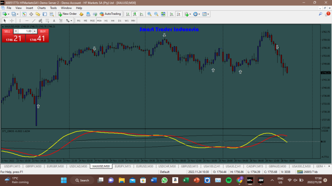Open the new chart toolbar icon
Image resolution: width=332 pixels, height=186 pixels.
[x=5, y=14]
